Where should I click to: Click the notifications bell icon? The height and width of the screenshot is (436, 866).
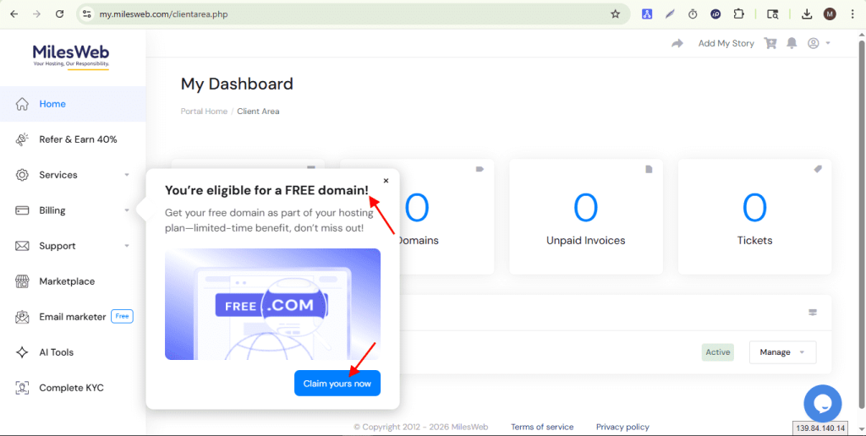pos(792,43)
